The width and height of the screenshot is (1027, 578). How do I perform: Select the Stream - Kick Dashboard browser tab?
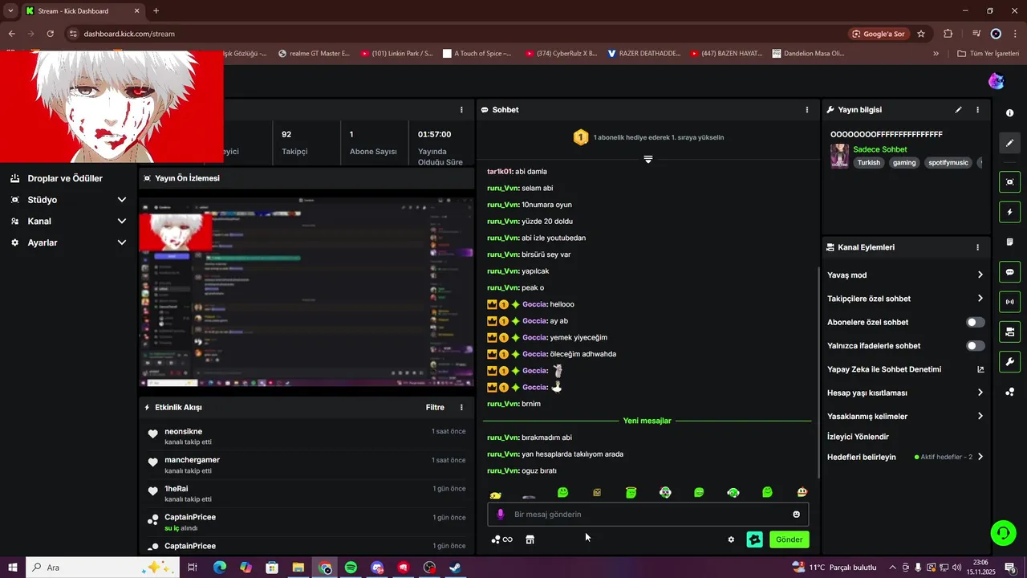click(x=82, y=11)
